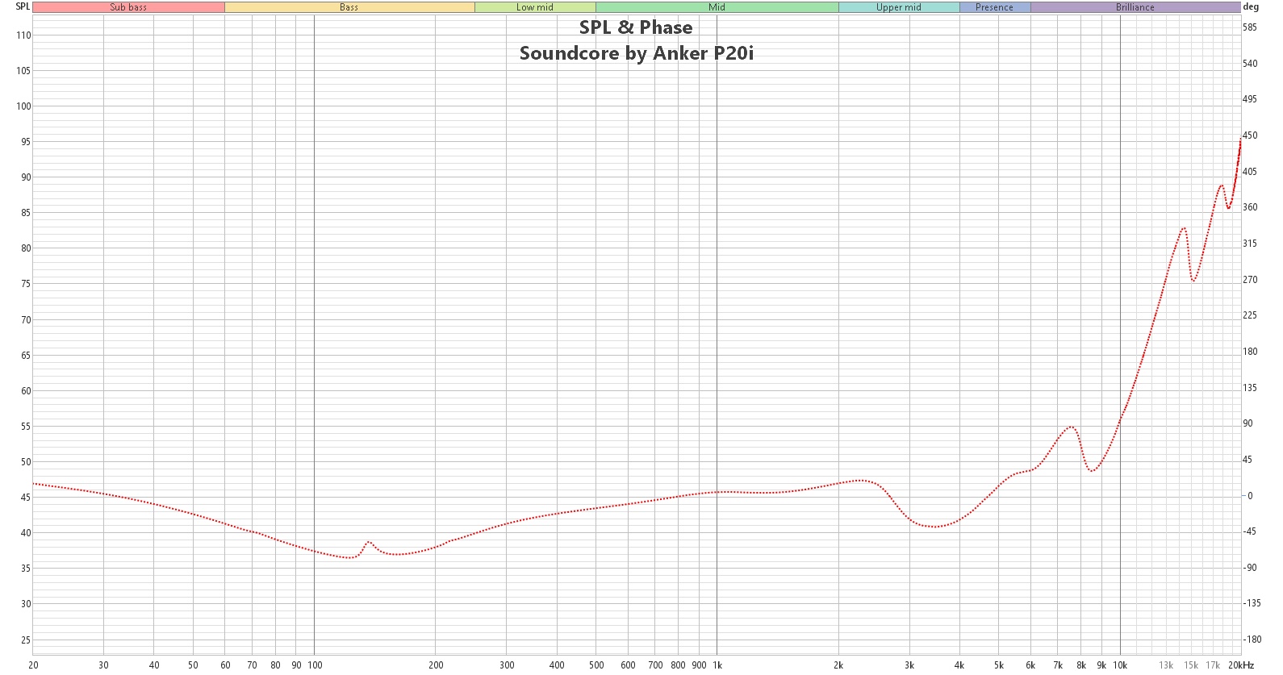Select the 200 Hz frequency axis label
1283x675 pixels.
click(x=436, y=665)
